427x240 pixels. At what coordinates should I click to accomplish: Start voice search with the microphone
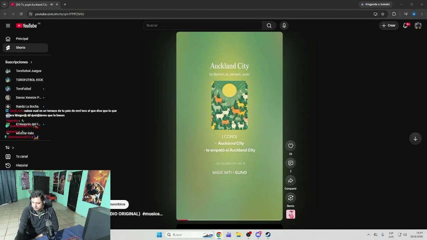pos(284,26)
